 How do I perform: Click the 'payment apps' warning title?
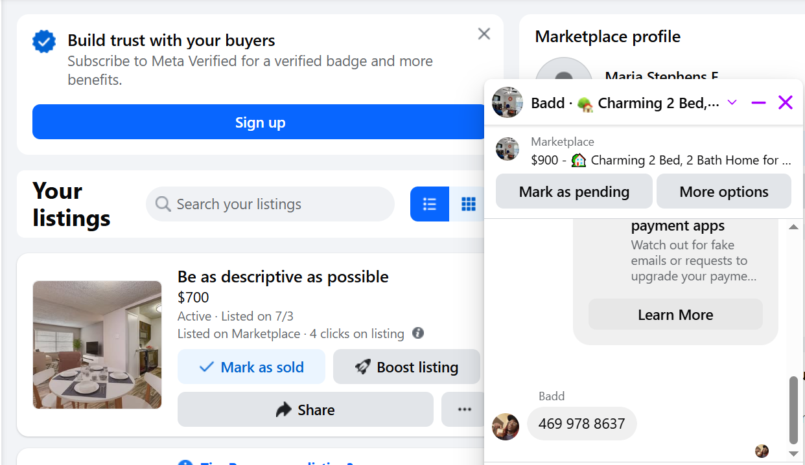tap(678, 226)
